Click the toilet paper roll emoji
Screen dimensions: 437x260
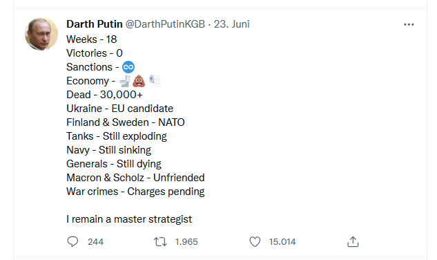coord(155,81)
